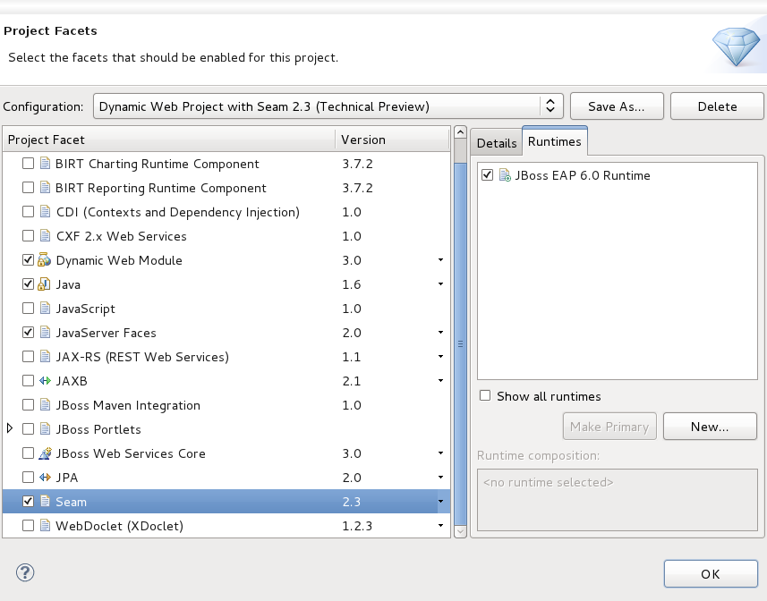Click the Save As... button
Image resolution: width=767 pixels, height=601 pixels.
pyautogui.click(x=616, y=106)
